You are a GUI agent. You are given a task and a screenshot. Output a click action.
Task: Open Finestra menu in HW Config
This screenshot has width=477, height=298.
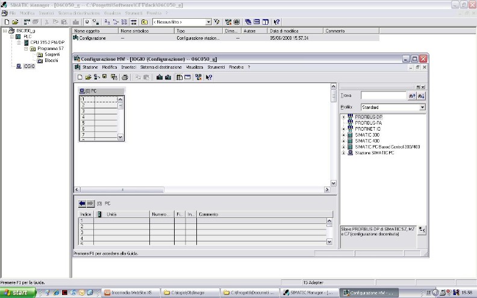coord(236,67)
